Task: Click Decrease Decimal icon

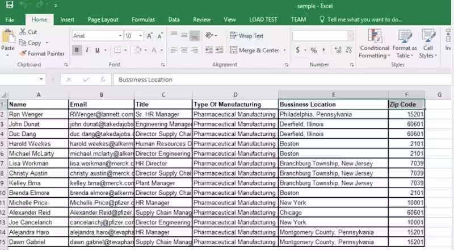Action: coord(348,50)
